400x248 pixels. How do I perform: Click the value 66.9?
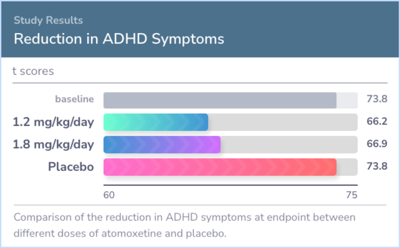click(377, 144)
